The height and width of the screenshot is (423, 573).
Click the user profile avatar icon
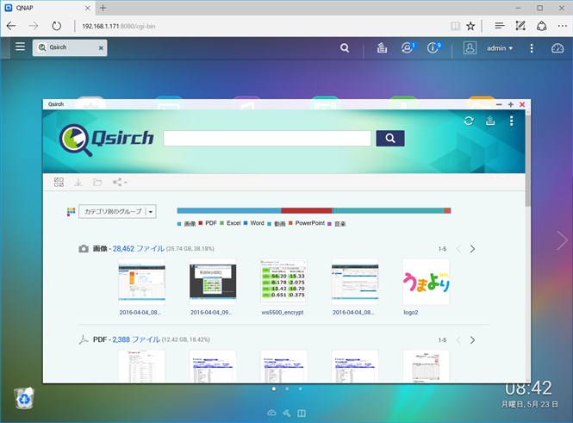[470, 48]
